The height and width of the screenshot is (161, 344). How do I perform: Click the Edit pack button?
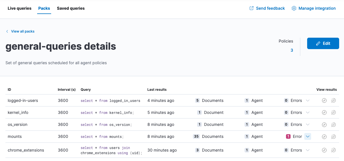323,43
